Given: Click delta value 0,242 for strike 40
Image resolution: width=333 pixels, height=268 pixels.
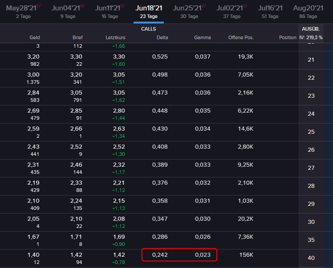Looking at the screenshot, I should (x=160, y=255).
